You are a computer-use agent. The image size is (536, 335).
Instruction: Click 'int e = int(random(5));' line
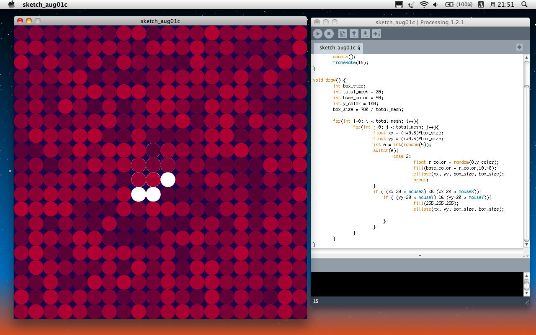point(402,145)
